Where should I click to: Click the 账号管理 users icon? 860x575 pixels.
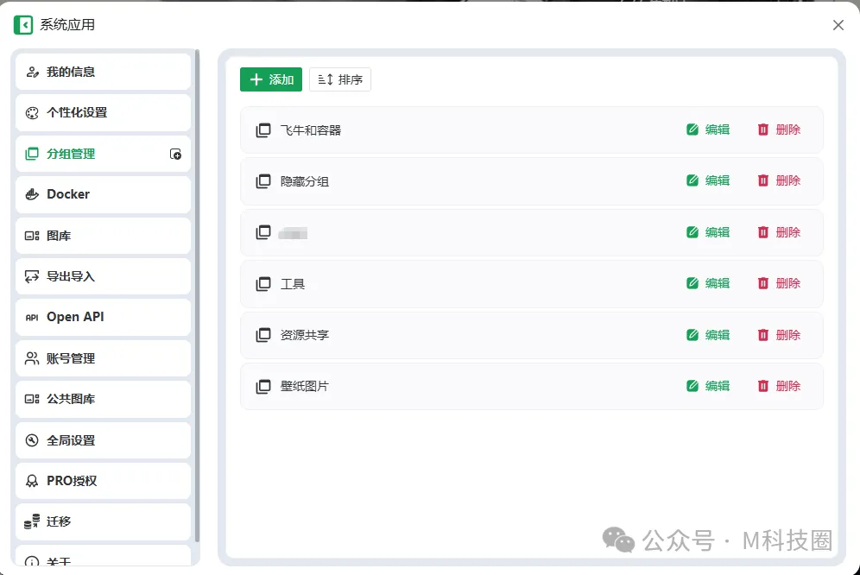tap(32, 358)
